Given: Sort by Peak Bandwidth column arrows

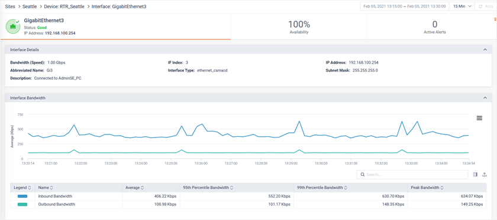Looking at the screenshot, I should 441,188.
